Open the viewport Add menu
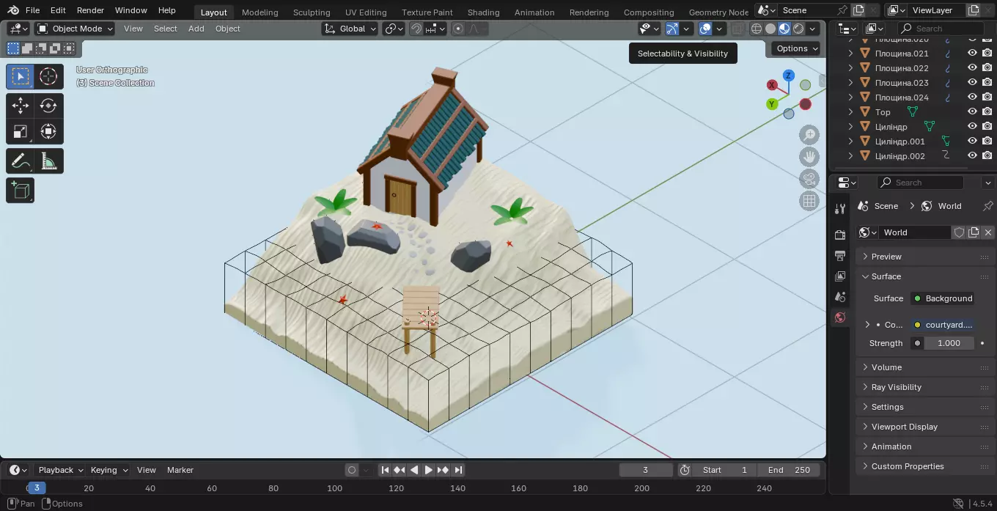This screenshot has height=511, width=997. 196,29
